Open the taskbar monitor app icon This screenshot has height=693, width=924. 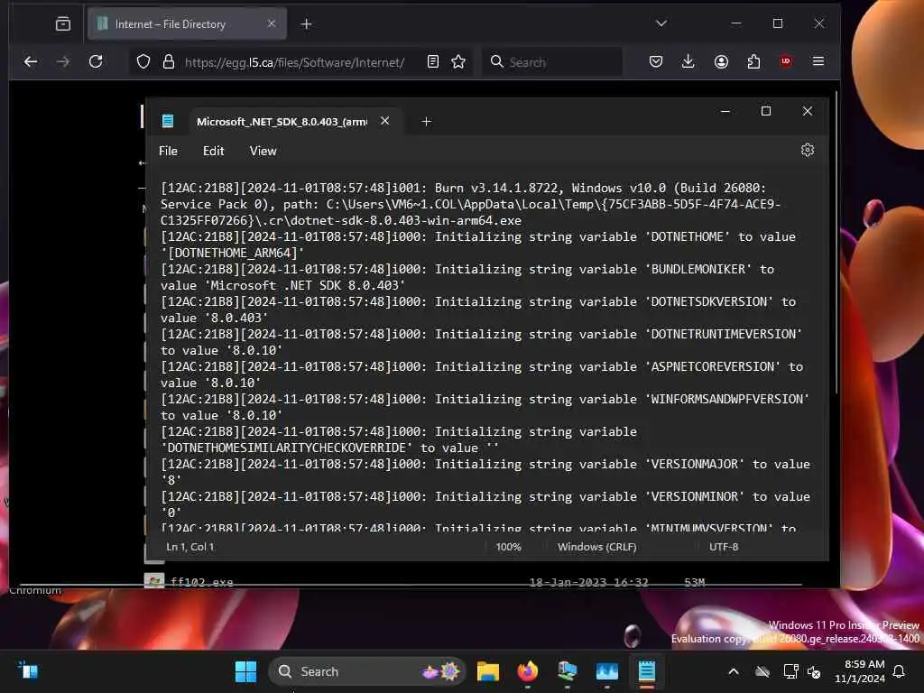click(x=607, y=671)
